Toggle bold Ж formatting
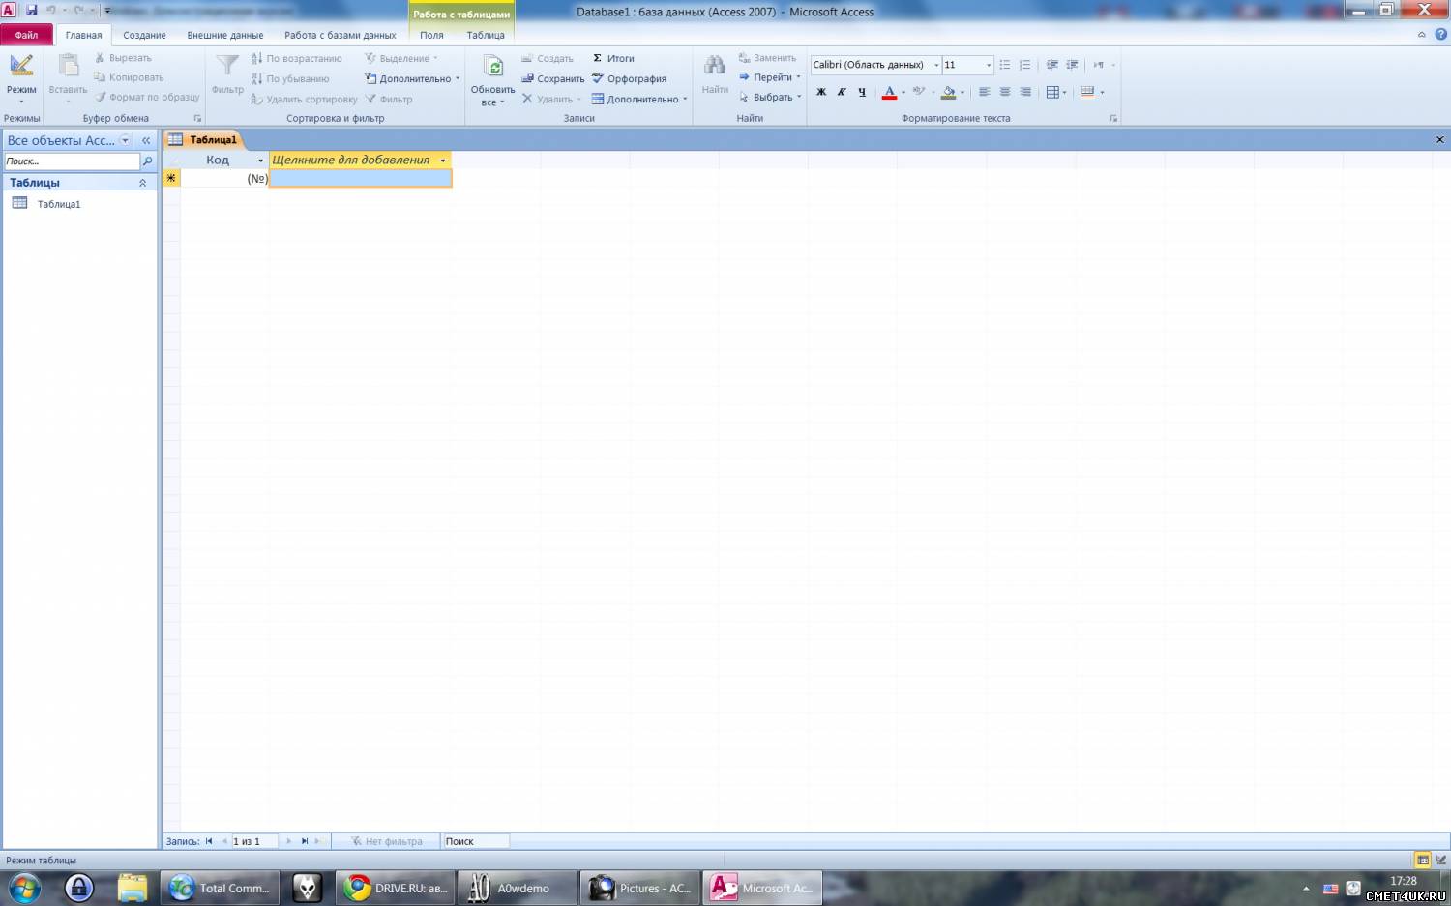The height and width of the screenshot is (906, 1451). tap(821, 92)
